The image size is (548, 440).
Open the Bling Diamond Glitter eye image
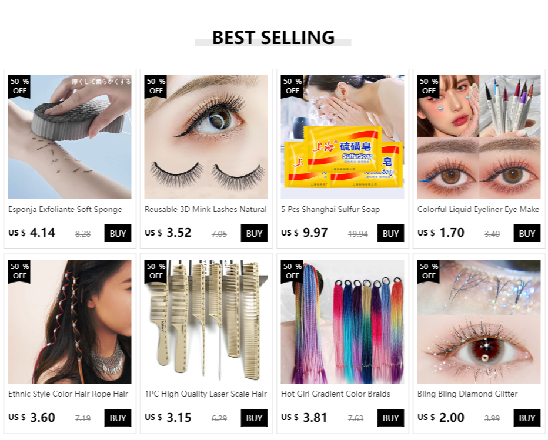[479, 321]
